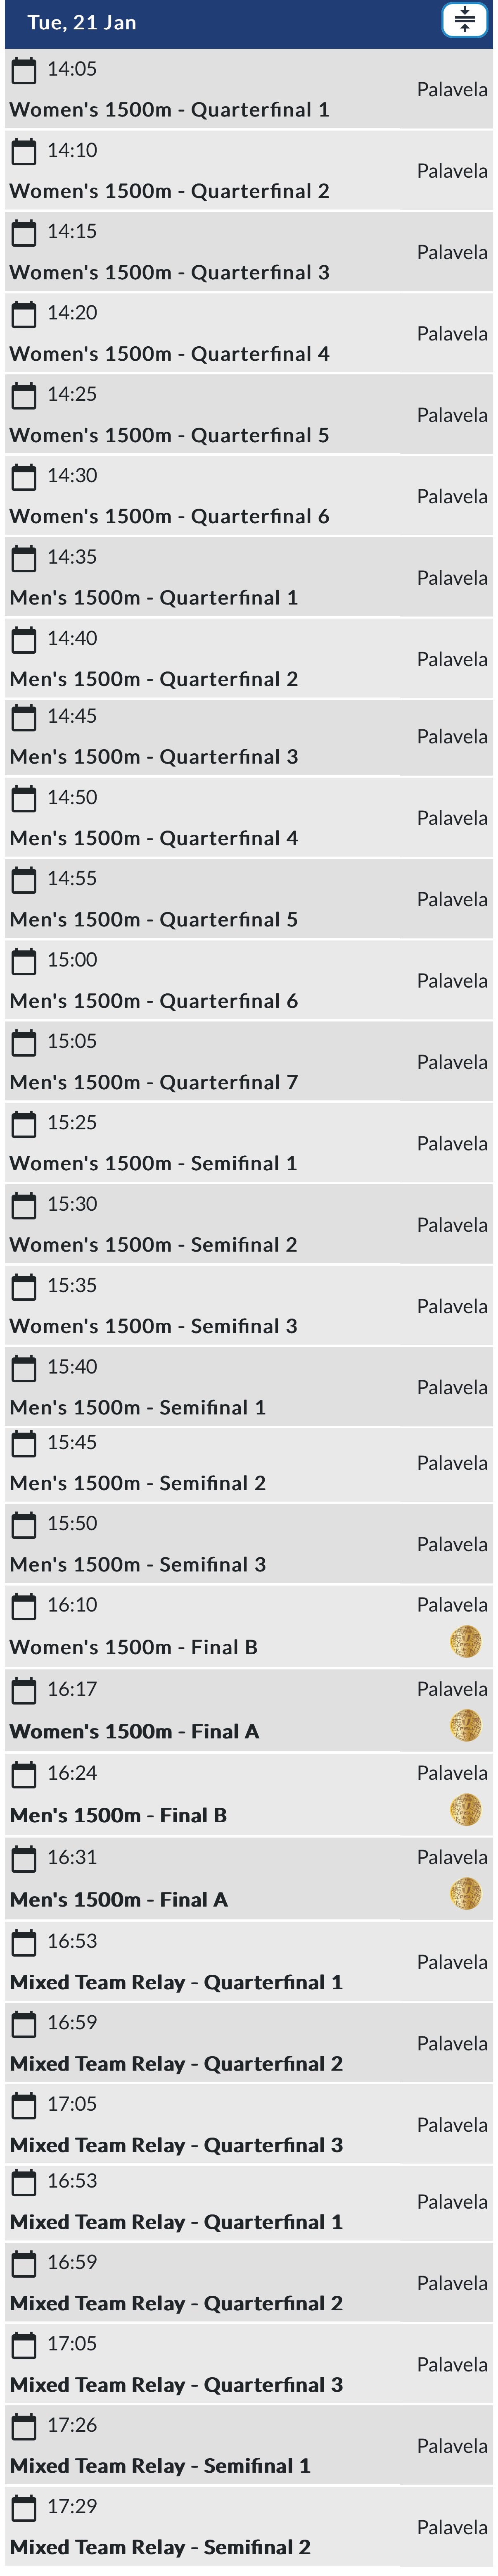Click calendar icon at 15:00 Men's Quarterfinal 6
The image size is (498, 2576).
[23, 961]
